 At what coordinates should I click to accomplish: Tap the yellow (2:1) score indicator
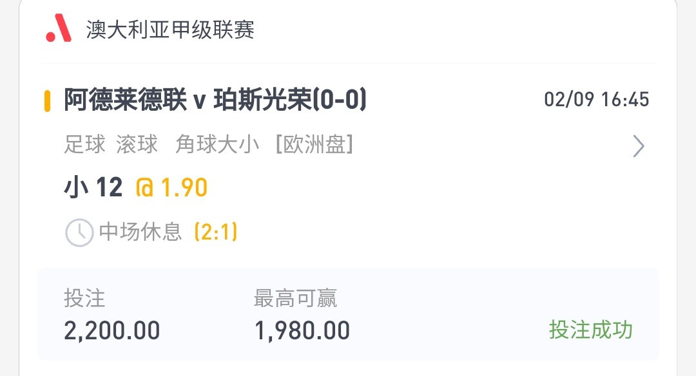pos(216,231)
